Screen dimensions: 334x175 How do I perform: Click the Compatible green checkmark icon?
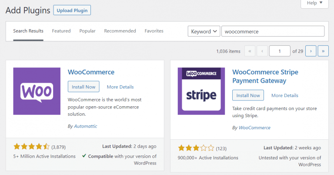84,156
